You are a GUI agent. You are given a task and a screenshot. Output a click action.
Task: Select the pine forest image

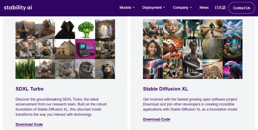coord(25,69)
